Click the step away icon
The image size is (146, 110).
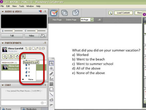[x=11, y=56]
